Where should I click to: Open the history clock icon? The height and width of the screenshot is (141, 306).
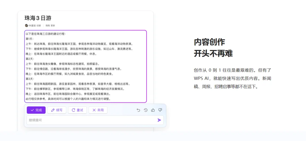pyautogui.click(x=146, y=110)
